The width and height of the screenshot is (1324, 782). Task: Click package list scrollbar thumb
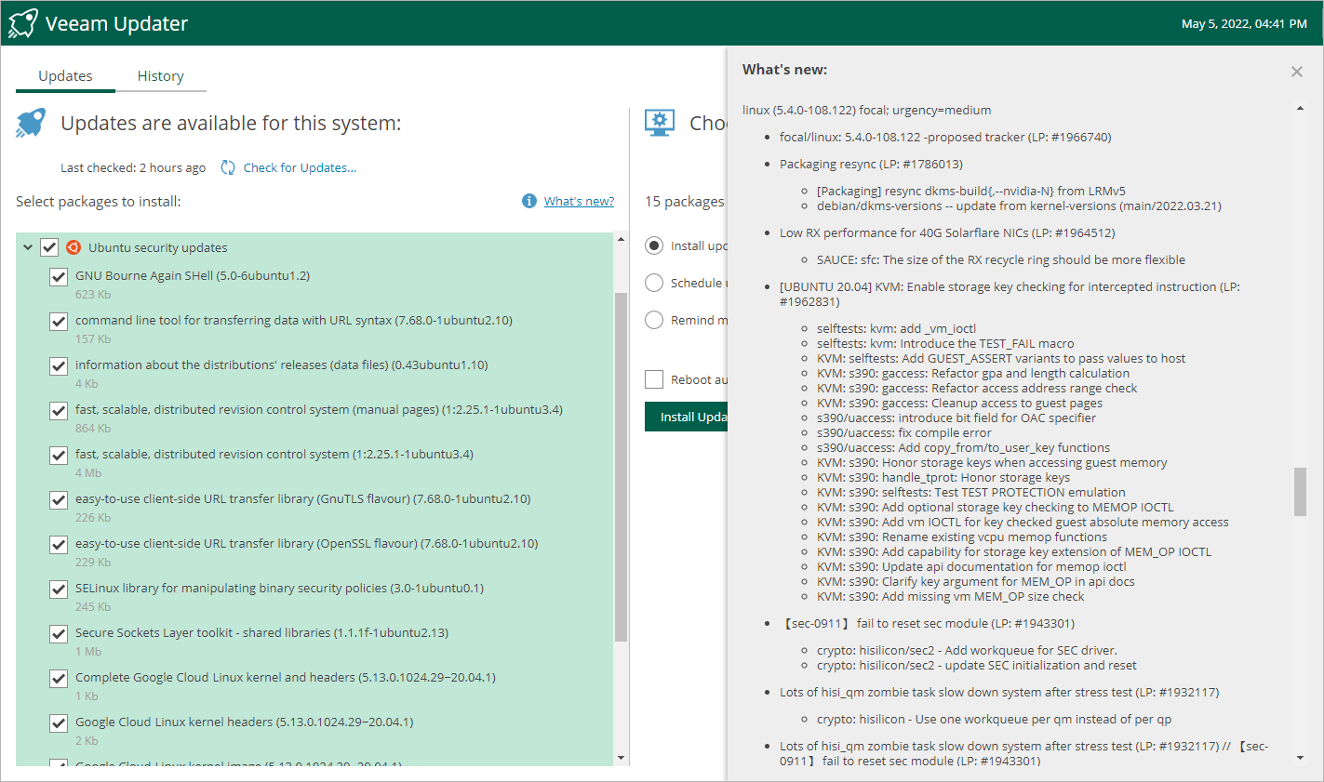click(622, 467)
